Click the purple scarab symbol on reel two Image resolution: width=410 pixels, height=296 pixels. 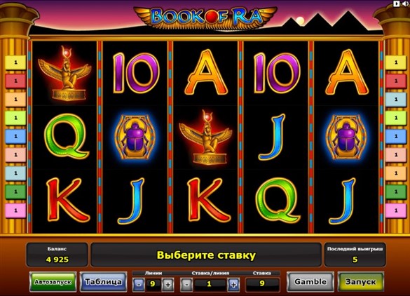point(135,137)
